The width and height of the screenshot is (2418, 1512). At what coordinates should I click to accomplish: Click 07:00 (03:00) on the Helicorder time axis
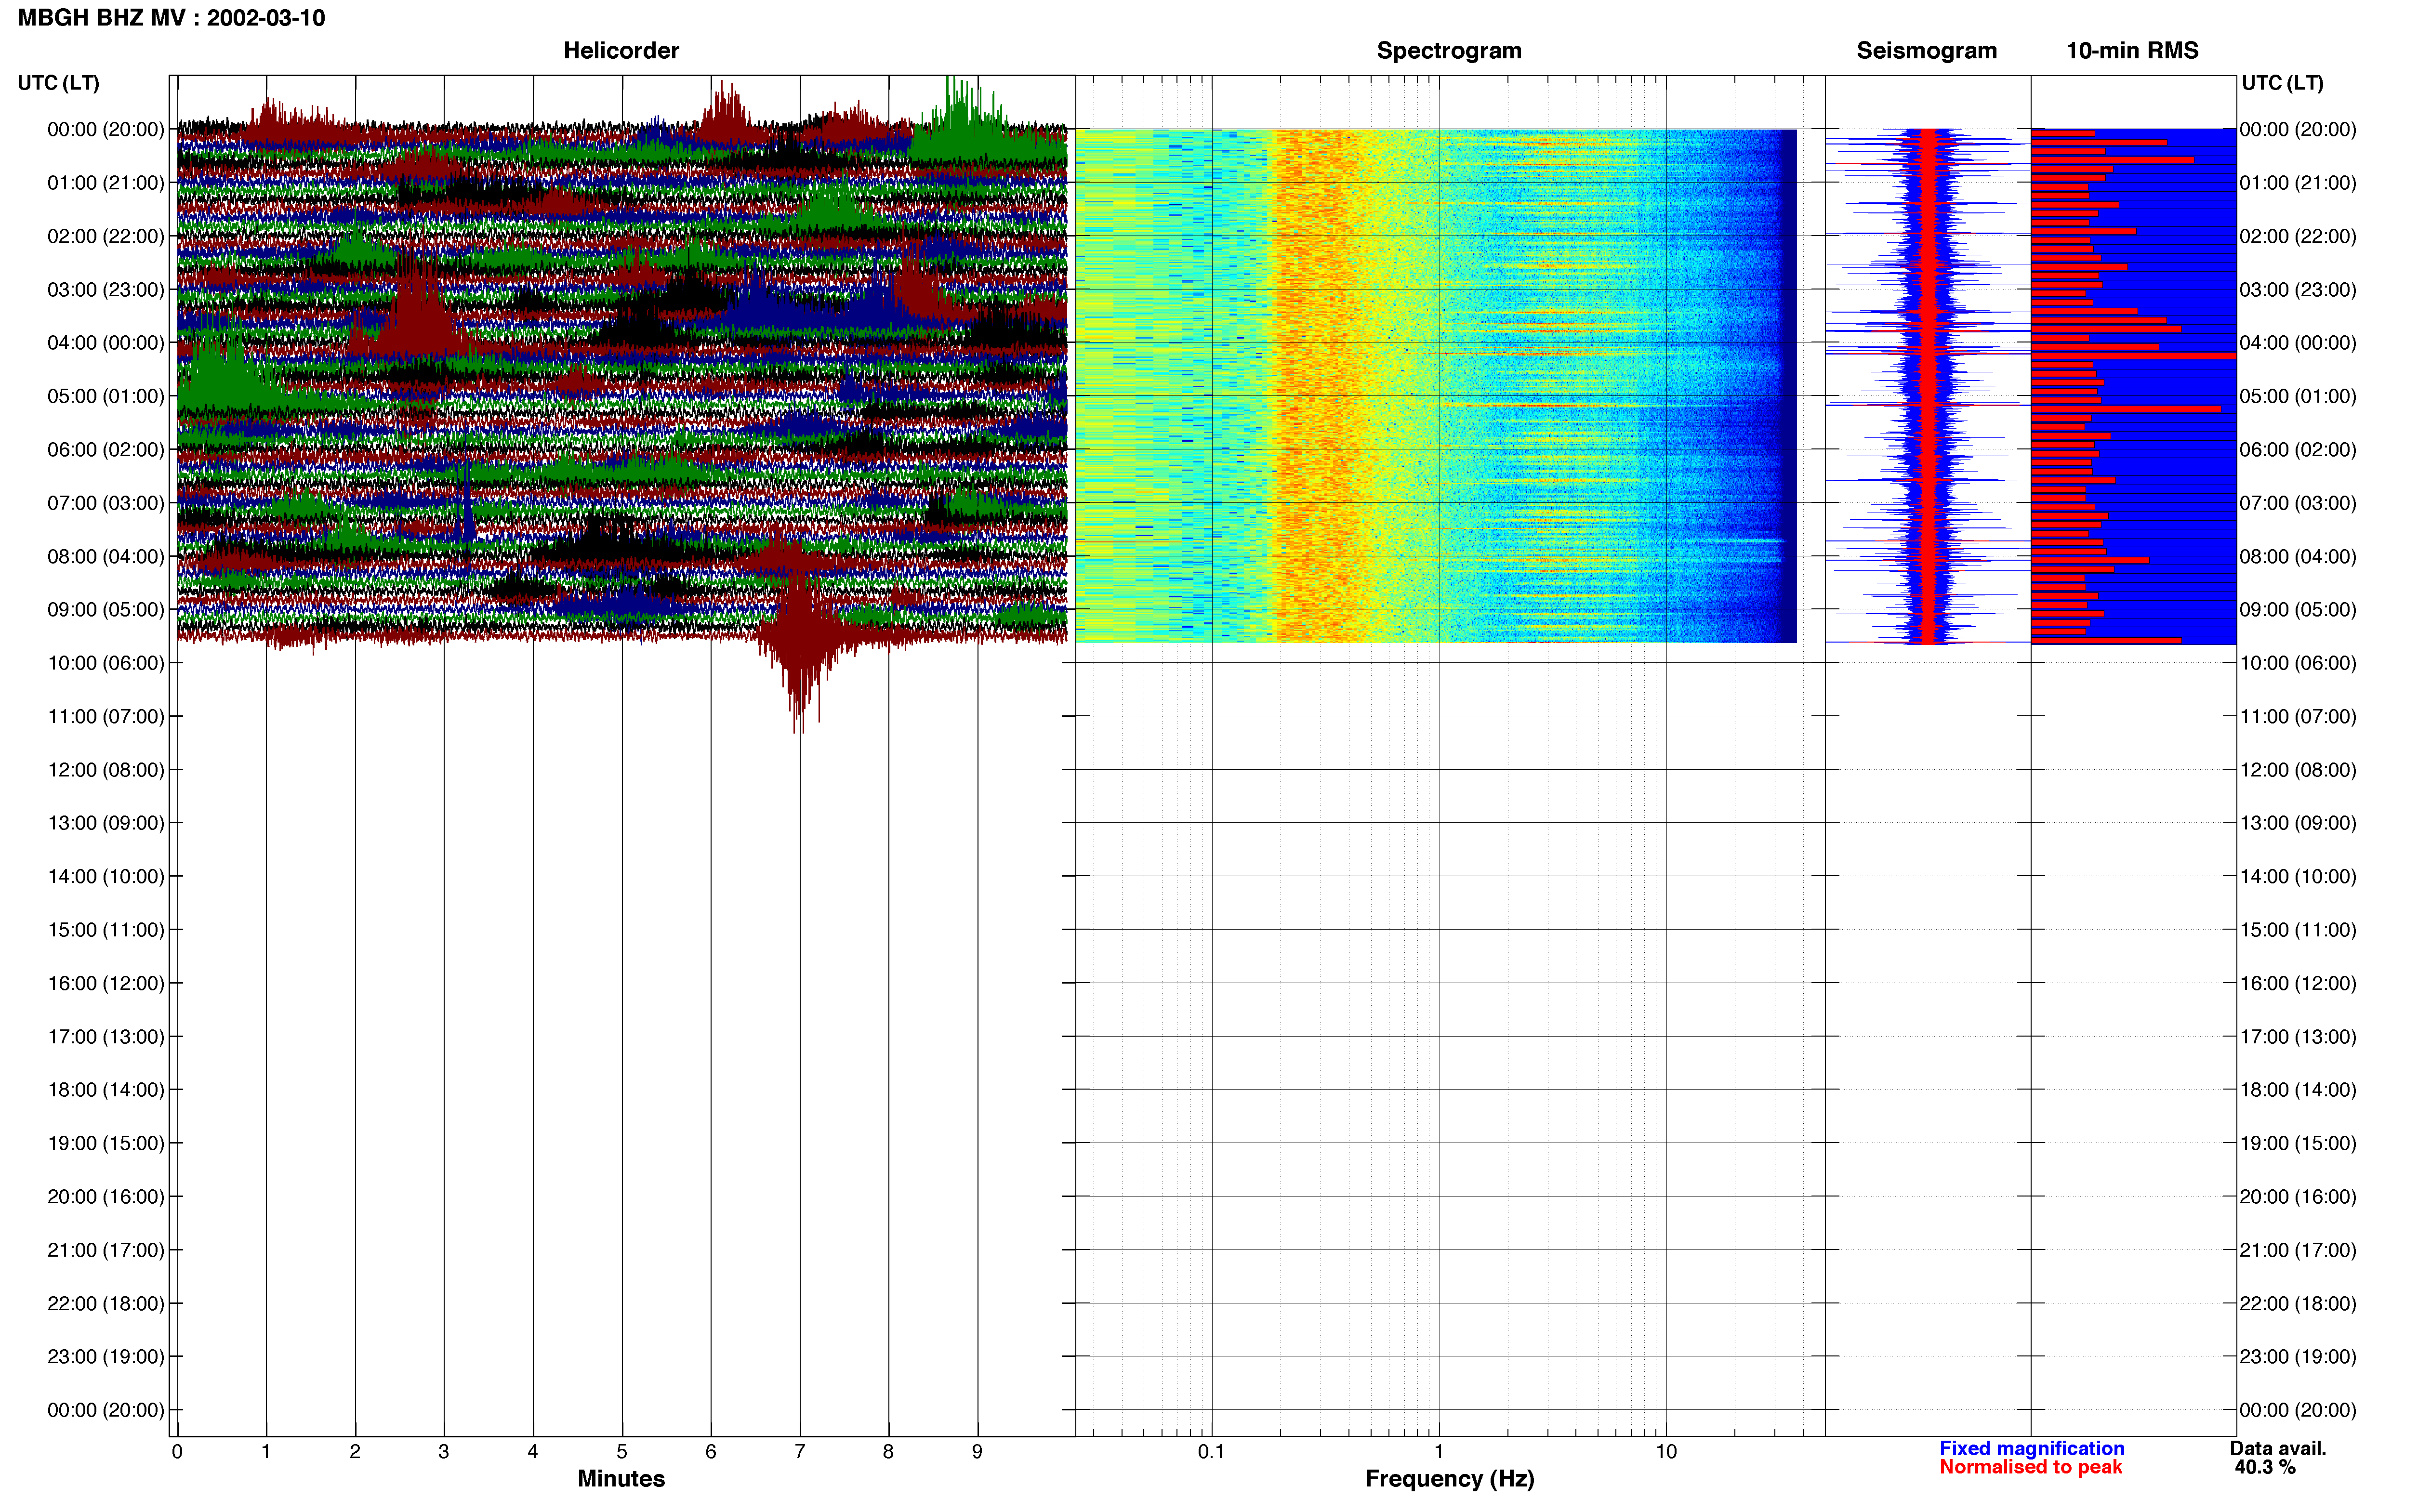pos(106,503)
